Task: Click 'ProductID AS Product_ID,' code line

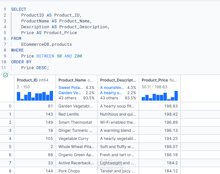Action: click(x=51, y=15)
